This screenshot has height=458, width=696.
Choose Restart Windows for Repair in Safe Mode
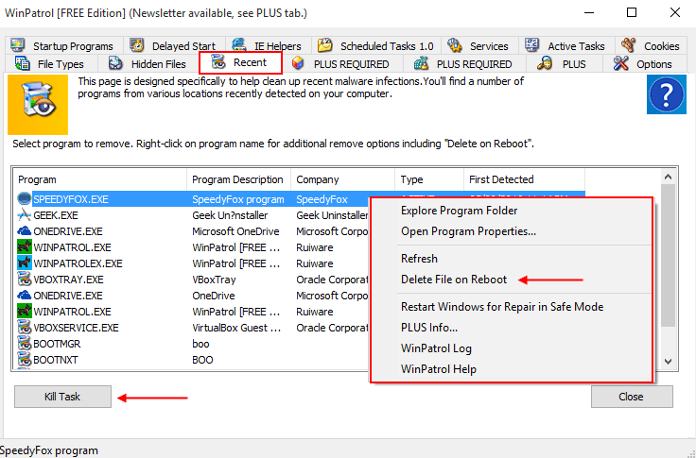[502, 307]
